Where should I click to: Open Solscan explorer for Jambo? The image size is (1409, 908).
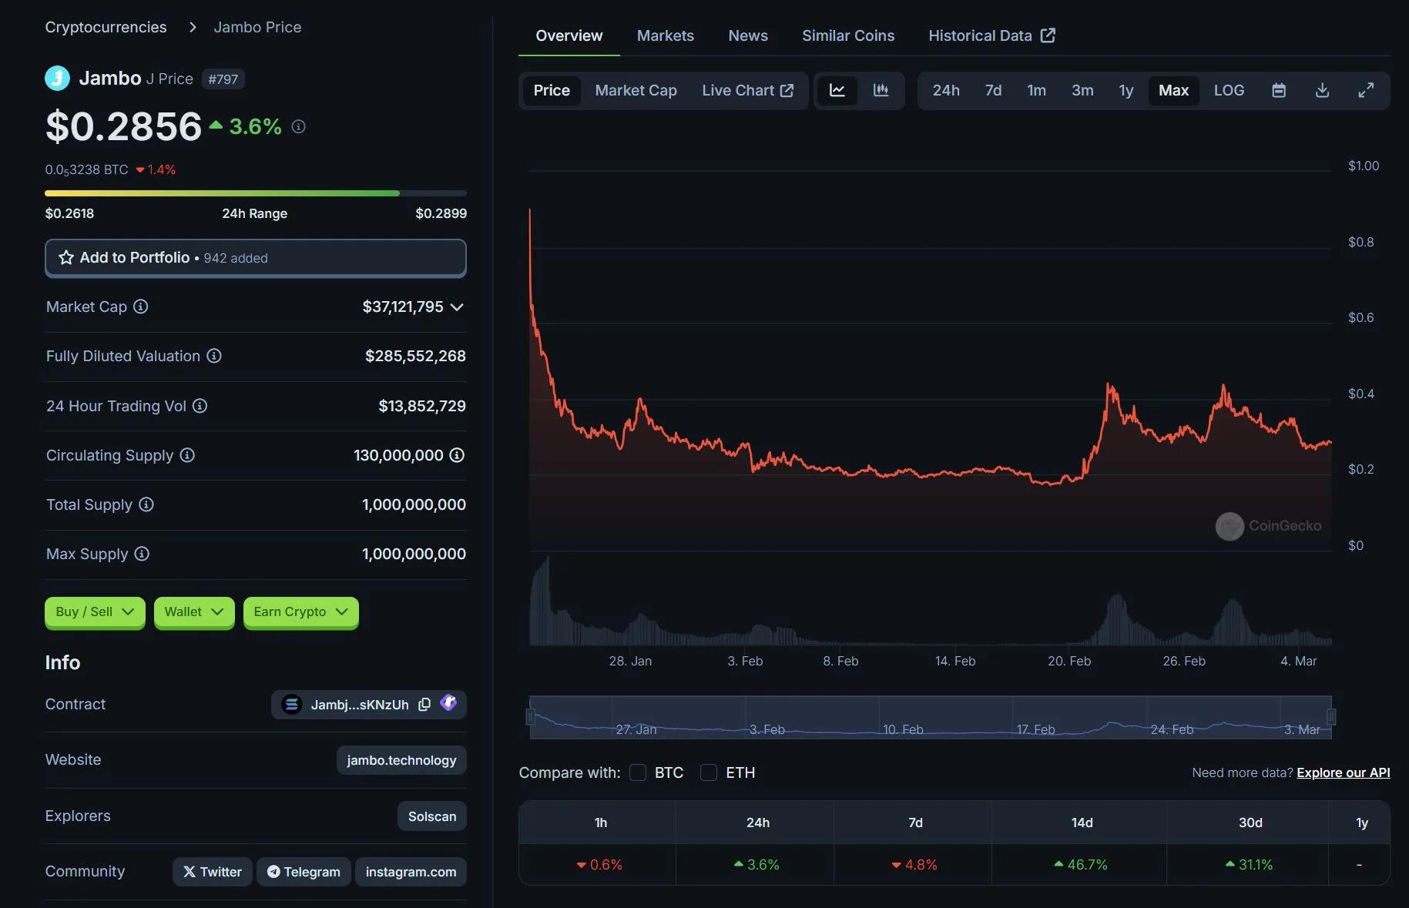[x=431, y=816]
